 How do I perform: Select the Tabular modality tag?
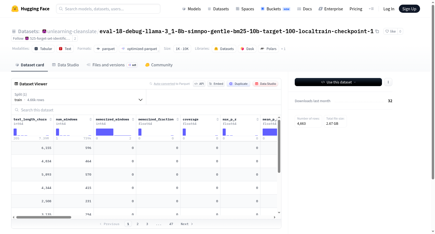(x=43, y=49)
